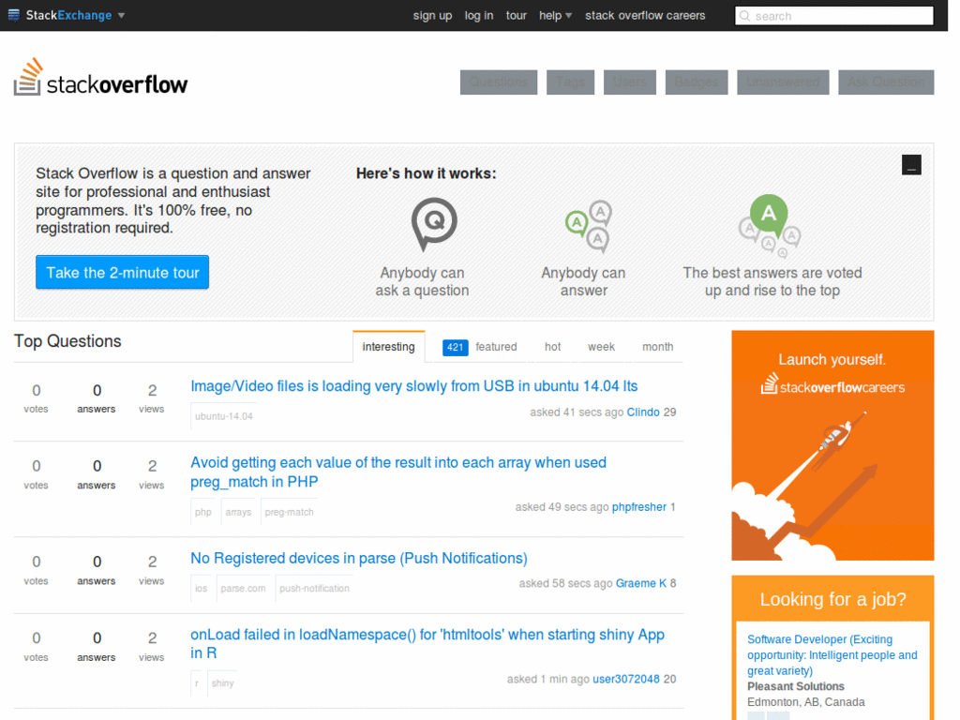Switch to the week tab
The height and width of the screenshot is (720, 960).
[x=601, y=347]
